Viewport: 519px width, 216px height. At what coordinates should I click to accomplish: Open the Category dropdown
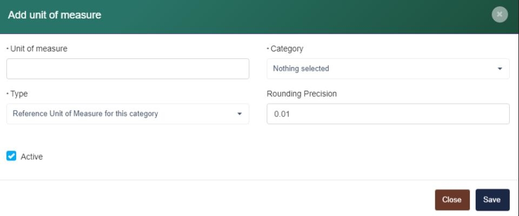click(388, 69)
